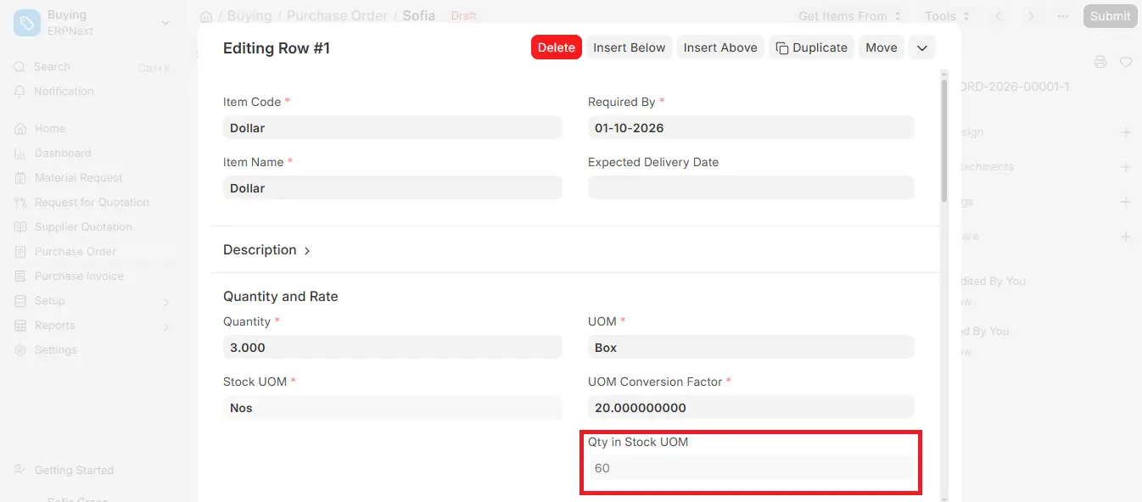Click the Supplier Quotation icon in sidebar
The height and width of the screenshot is (502, 1142).
tap(20, 227)
